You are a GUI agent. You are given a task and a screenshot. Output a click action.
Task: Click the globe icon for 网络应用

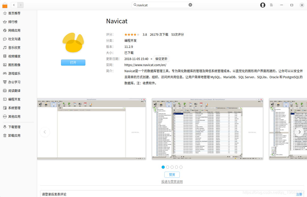(5, 30)
